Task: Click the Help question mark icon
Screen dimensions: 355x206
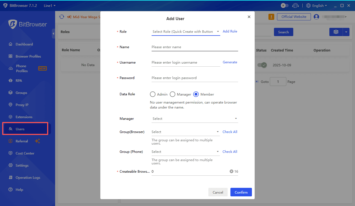Action: click(x=10, y=189)
